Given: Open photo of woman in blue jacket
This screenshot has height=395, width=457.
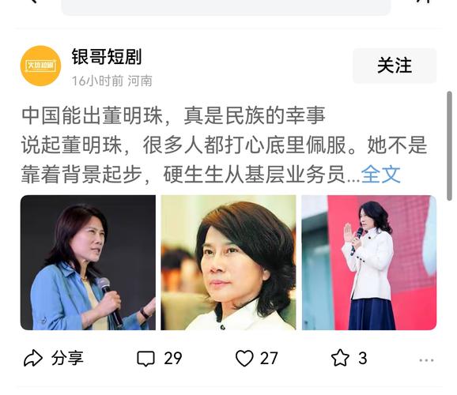Looking at the screenshot, I should 88,262.
